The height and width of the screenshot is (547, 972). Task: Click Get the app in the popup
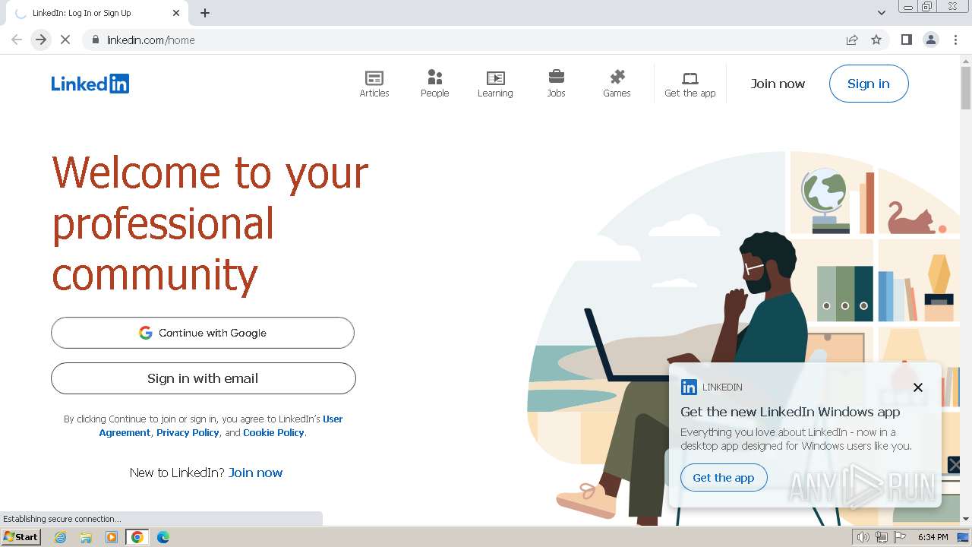click(724, 478)
